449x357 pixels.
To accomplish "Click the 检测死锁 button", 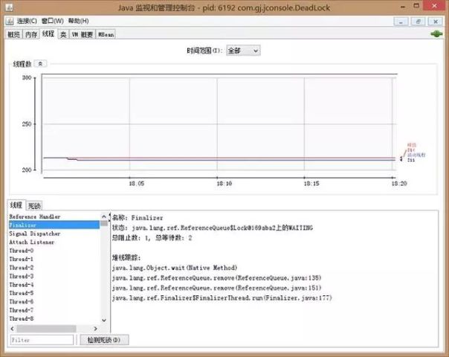I will coord(104,340).
